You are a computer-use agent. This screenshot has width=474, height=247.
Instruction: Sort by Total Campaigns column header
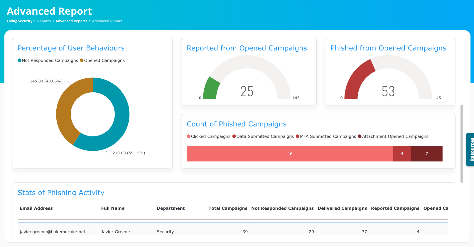pos(228,208)
